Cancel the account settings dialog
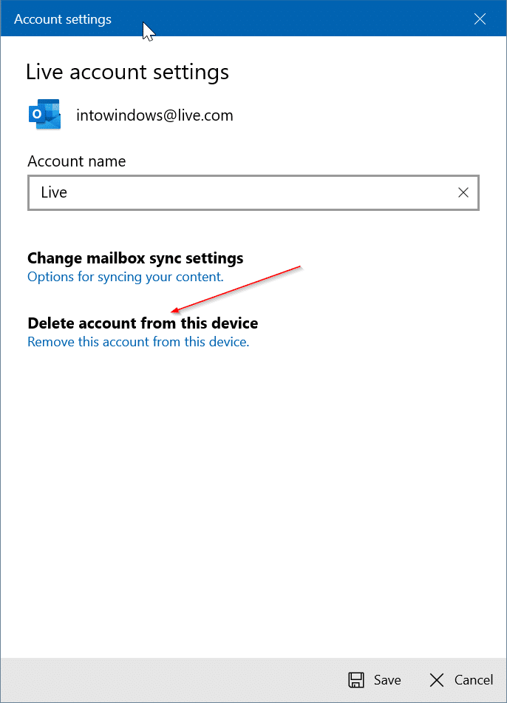Screen dimensions: 507x703 tap(461, 679)
